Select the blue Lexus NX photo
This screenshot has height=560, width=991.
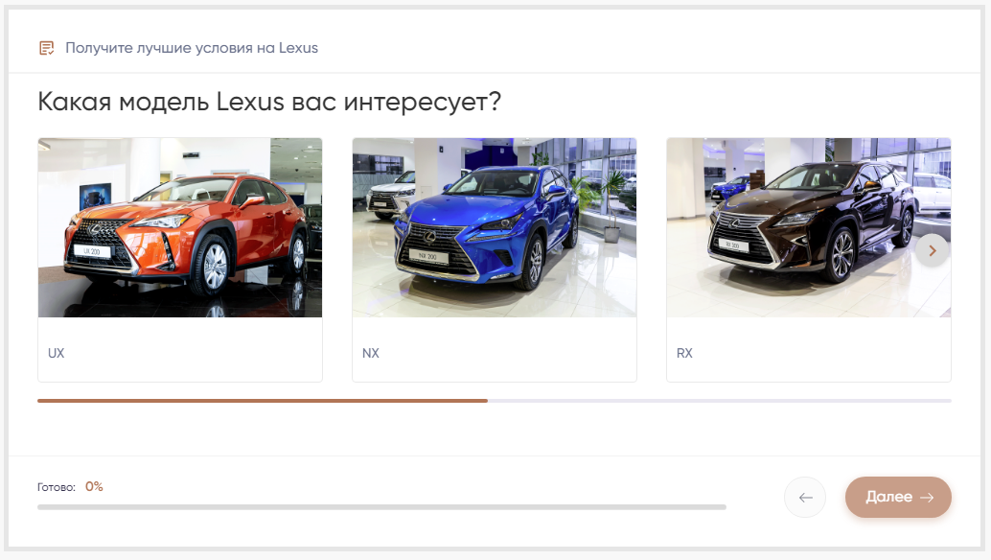(494, 227)
